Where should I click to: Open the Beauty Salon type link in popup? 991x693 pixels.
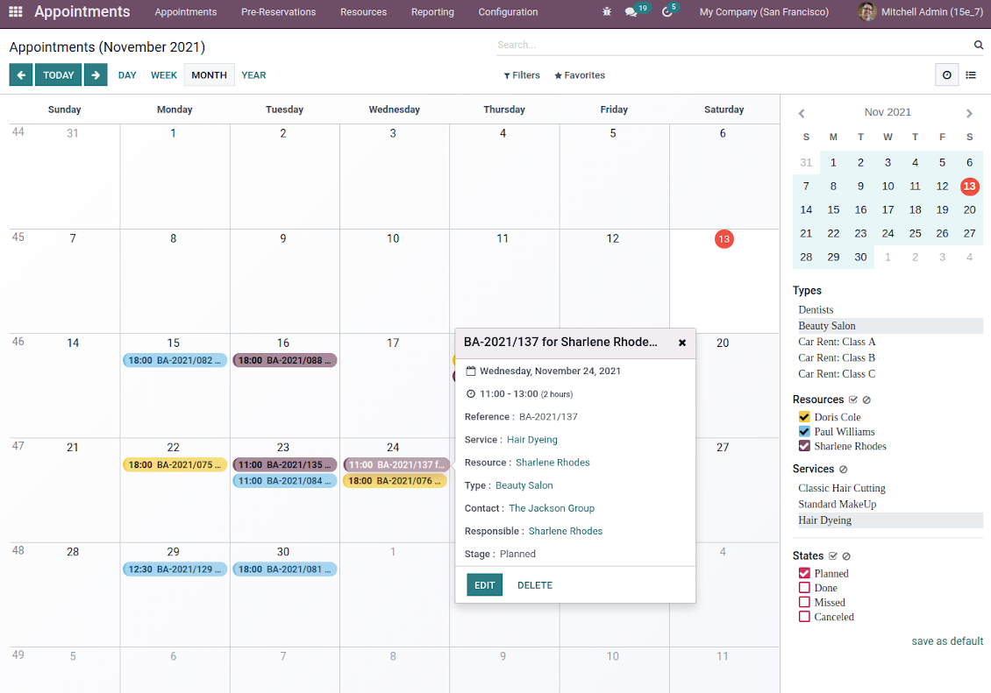[524, 485]
